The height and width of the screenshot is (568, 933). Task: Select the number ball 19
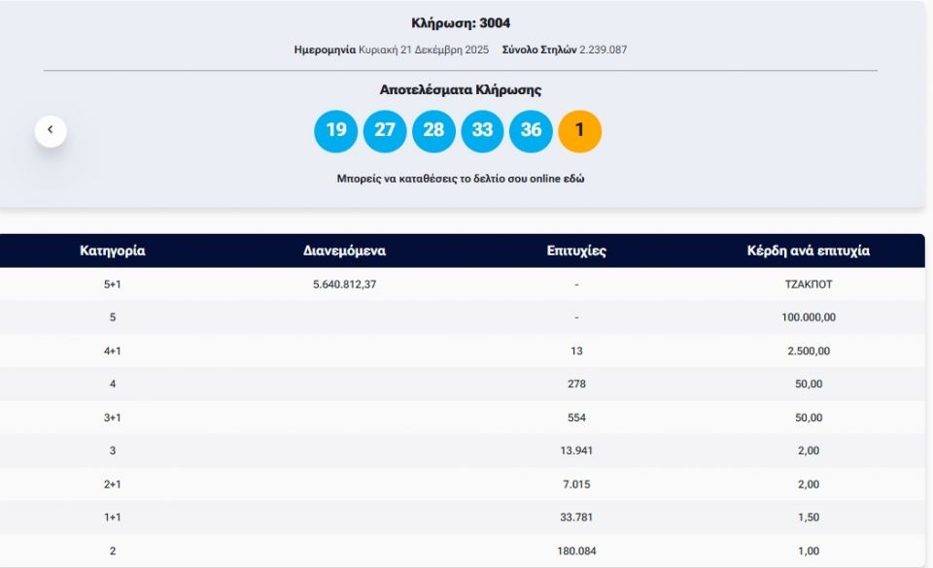point(334,129)
